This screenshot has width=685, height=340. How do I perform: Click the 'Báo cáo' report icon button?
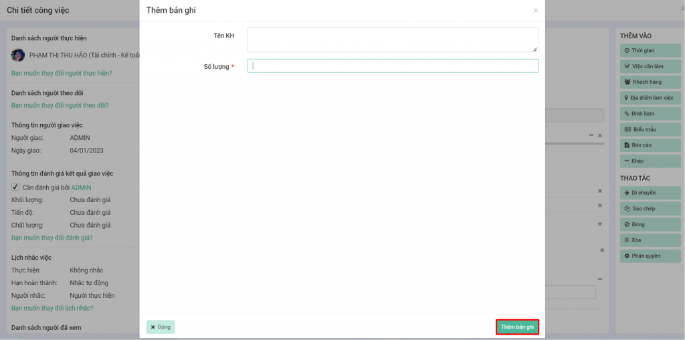point(650,145)
